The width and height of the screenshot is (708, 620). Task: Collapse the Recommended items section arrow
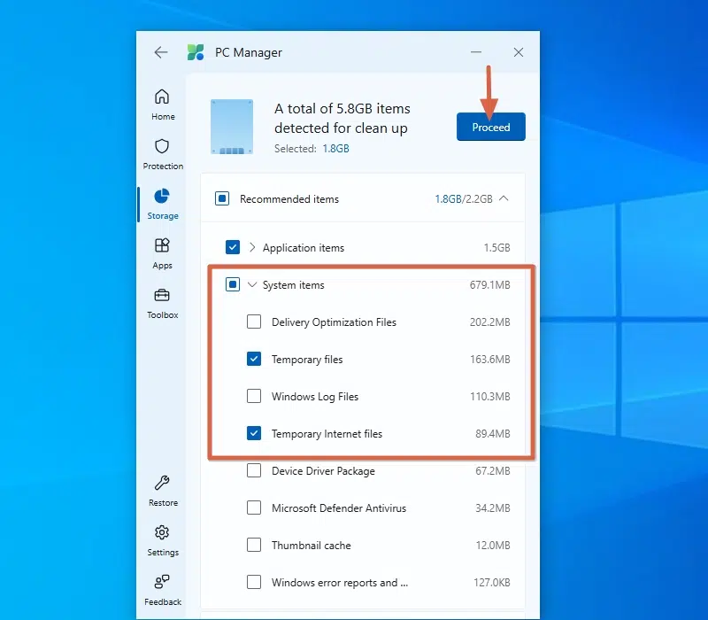click(x=504, y=199)
